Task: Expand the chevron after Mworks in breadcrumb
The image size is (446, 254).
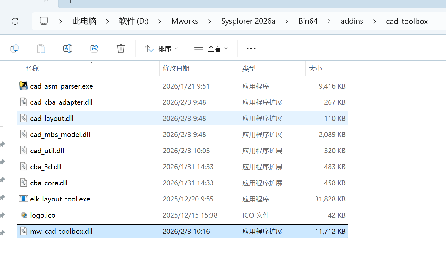Action: pyautogui.click(x=210, y=21)
